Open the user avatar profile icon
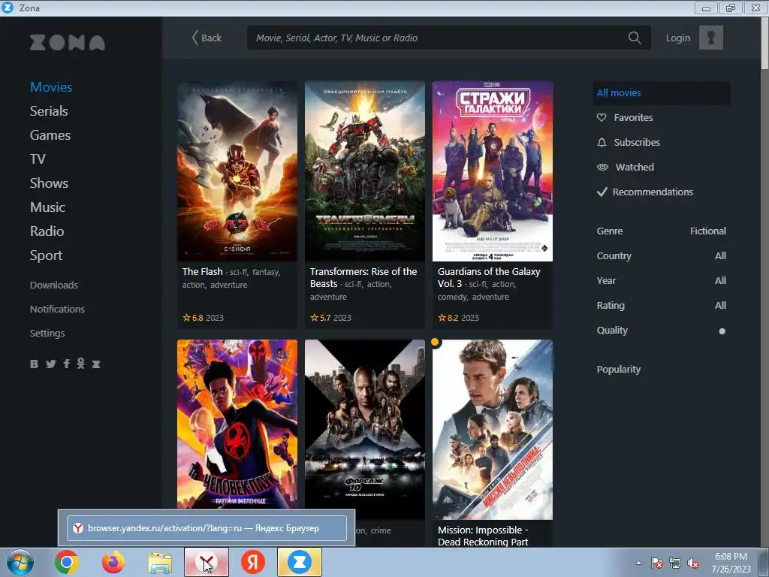Screen dimensions: 769x577 click(710, 38)
